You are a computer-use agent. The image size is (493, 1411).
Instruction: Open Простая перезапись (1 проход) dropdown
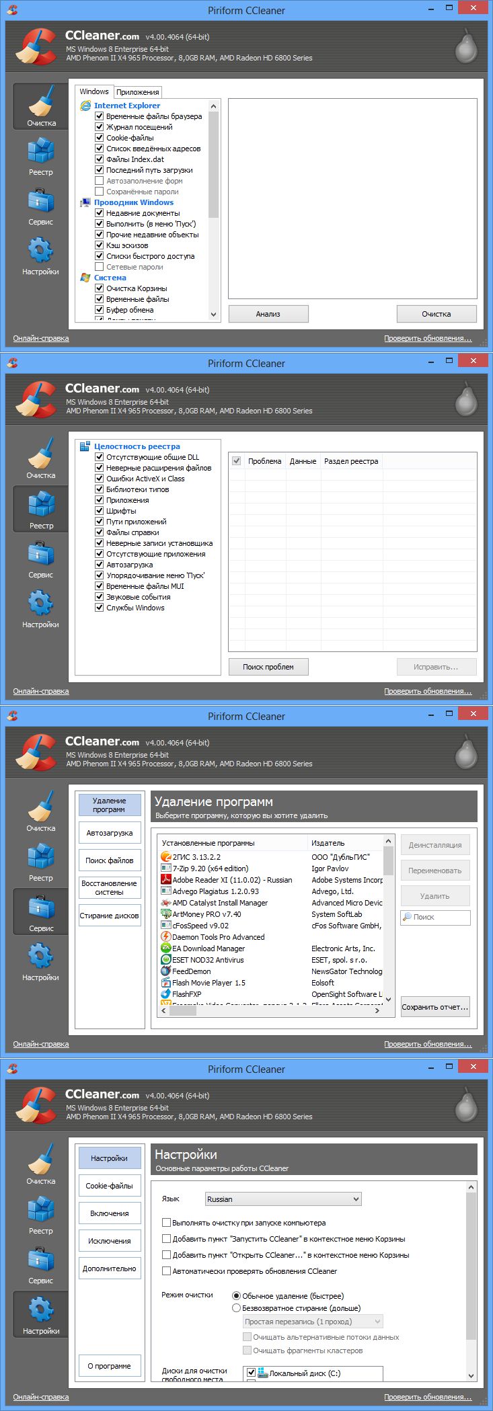pos(313,1322)
